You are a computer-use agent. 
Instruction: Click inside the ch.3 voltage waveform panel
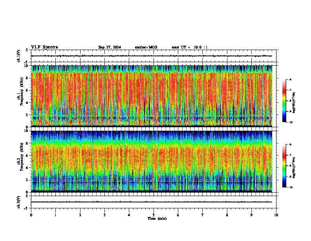click(x=154, y=202)
